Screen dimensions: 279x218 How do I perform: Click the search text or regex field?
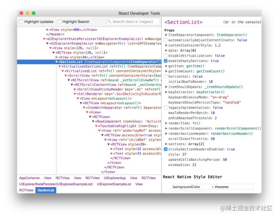coord(133,22)
